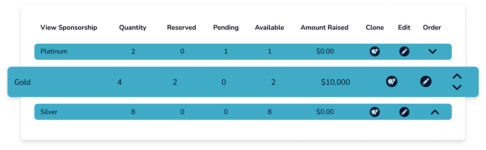Open the Gold sponsorship name
Viewport: 486px width, 150px height.
pyautogui.click(x=22, y=82)
